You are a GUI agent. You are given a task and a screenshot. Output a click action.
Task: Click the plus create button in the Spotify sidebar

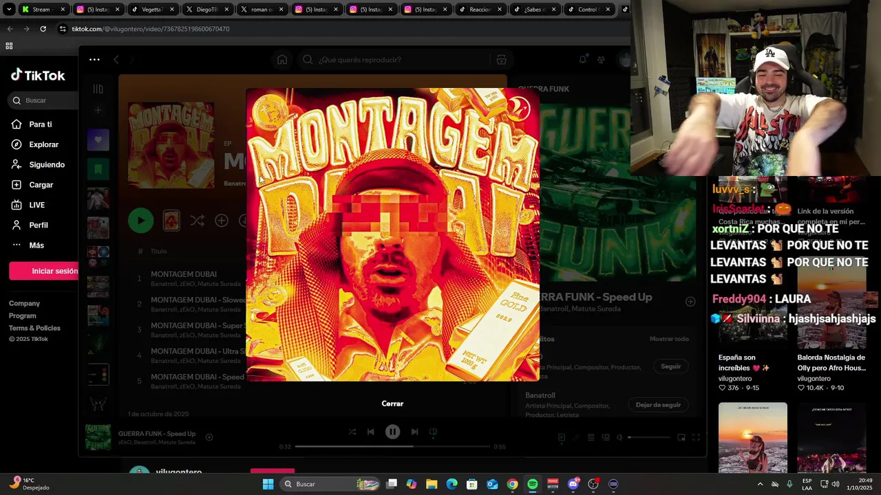[98, 110]
